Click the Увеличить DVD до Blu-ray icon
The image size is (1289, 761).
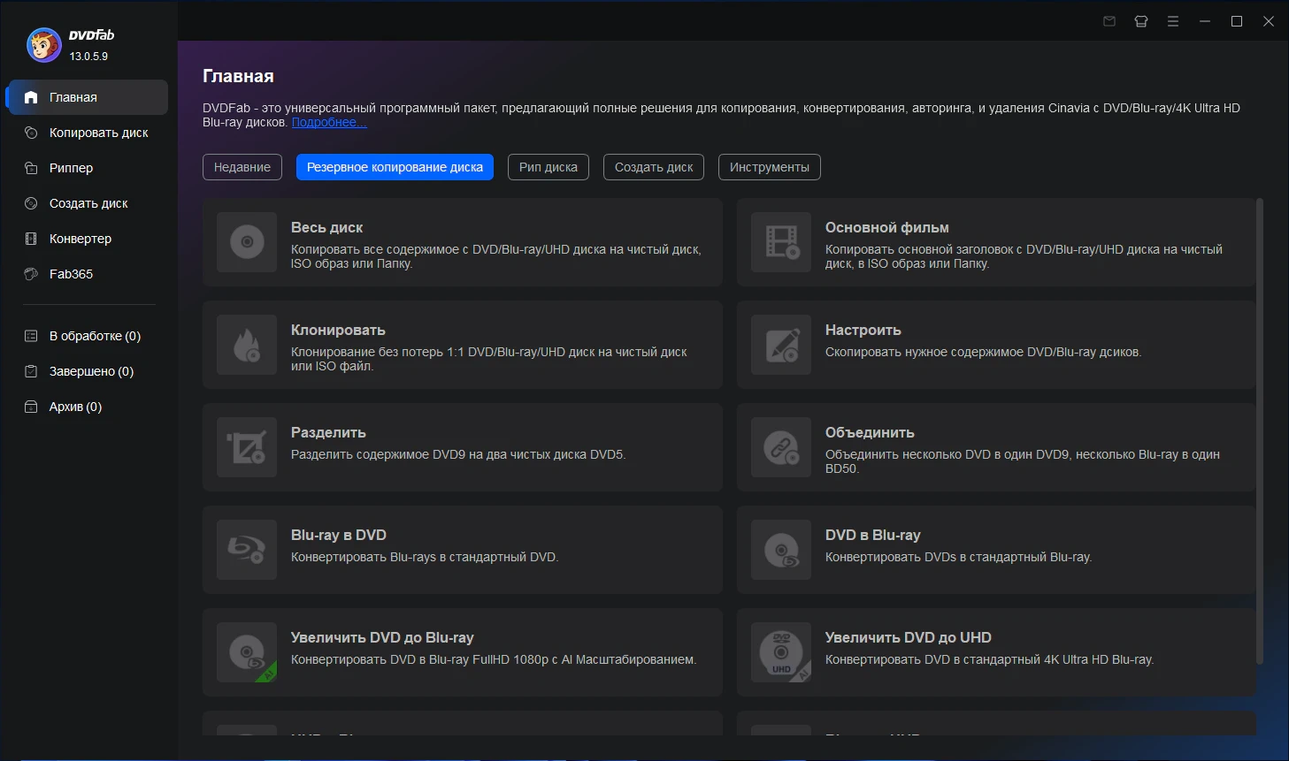[247, 652]
